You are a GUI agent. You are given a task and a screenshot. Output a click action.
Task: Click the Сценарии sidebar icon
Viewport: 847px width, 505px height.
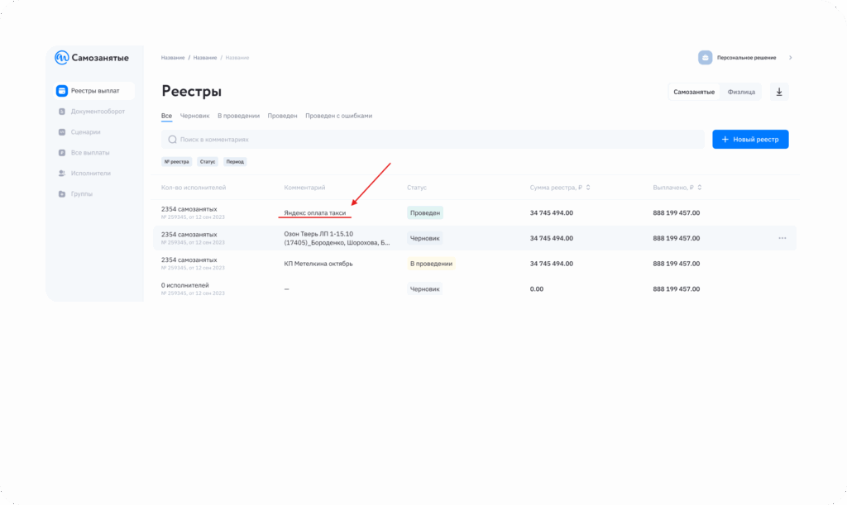(x=62, y=132)
